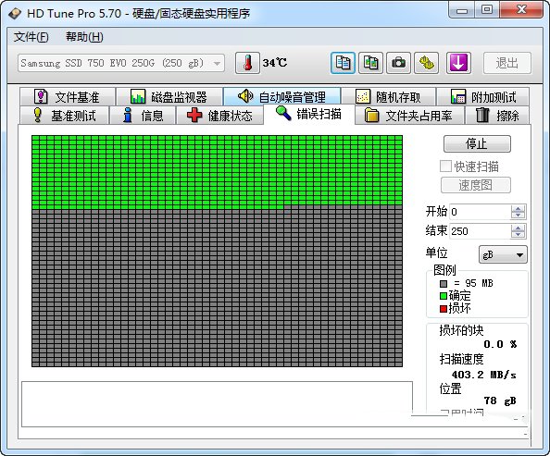The height and width of the screenshot is (456, 550).
Task: Switch to the 文件夹占用率 tab
Action: [x=409, y=116]
